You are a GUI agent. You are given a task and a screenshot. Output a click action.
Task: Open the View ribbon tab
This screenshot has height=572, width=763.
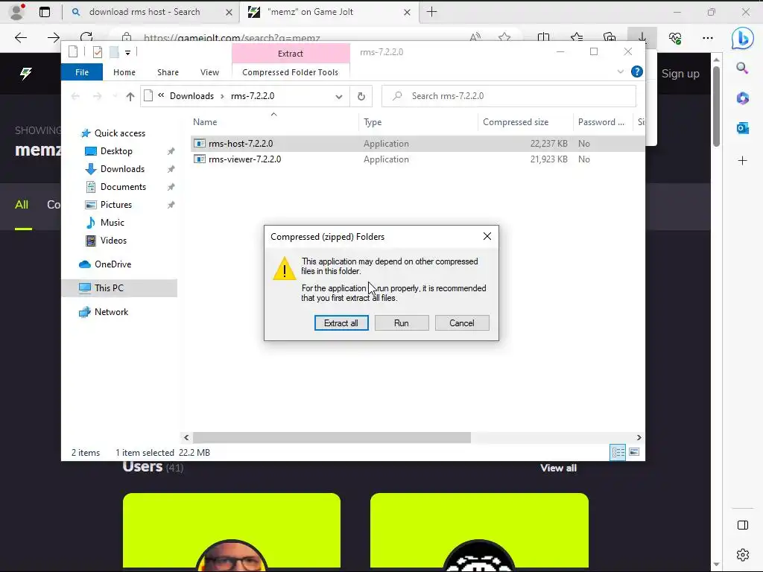point(209,72)
